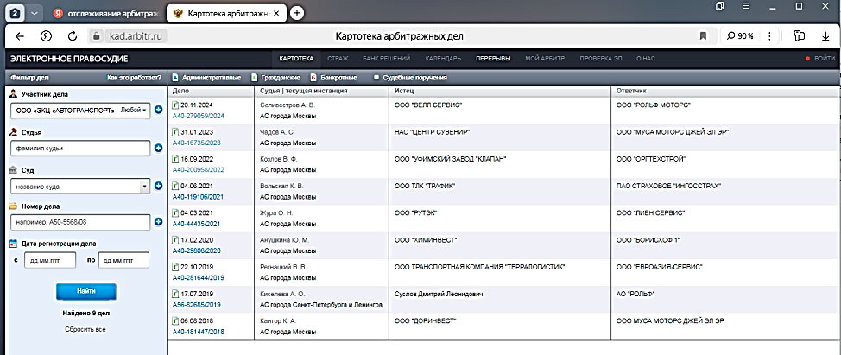Image resolution: width=841 pixels, height=355 pixels.
Task: Reload the kad.arbitr.ru page
Action: (73, 36)
